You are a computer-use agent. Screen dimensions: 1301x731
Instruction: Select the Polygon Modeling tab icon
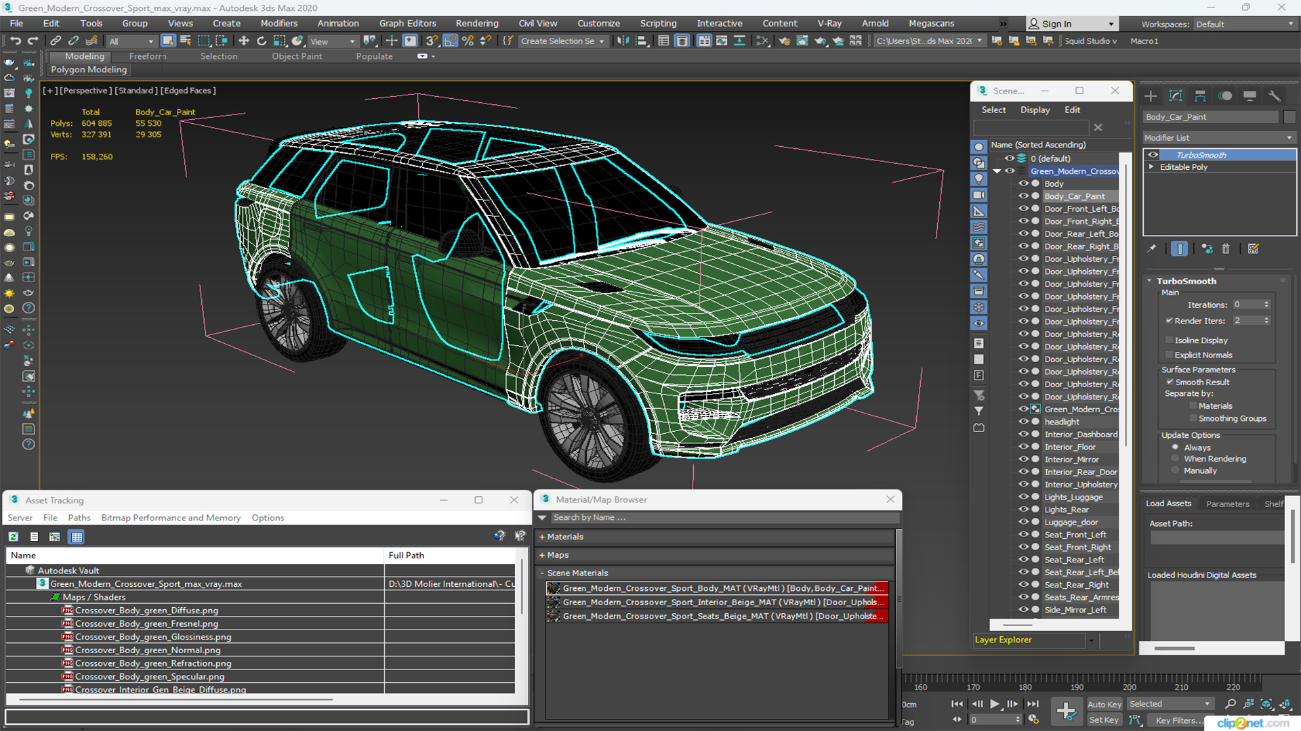tap(89, 70)
